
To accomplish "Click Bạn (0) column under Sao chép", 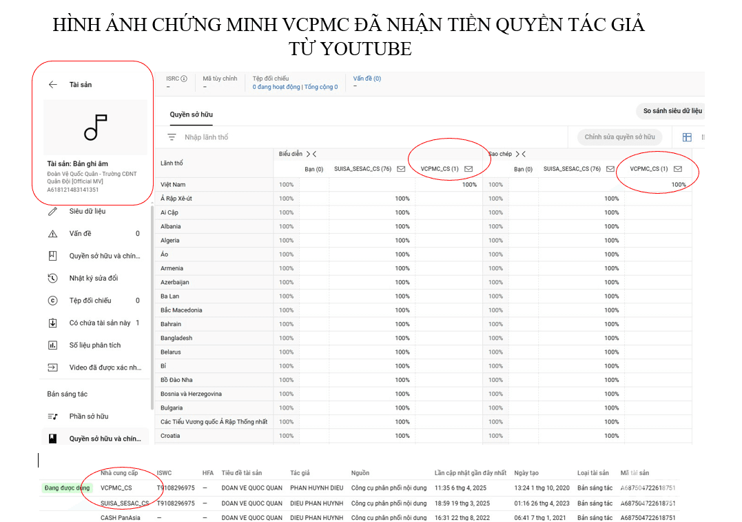I will tap(523, 169).
